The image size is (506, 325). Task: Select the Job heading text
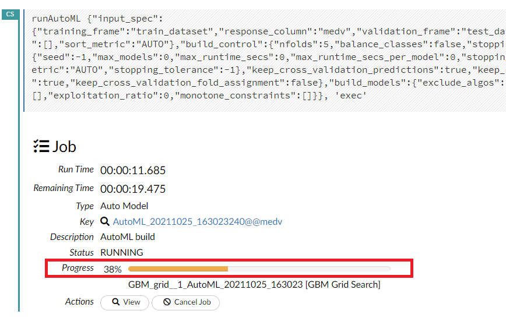click(x=64, y=146)
